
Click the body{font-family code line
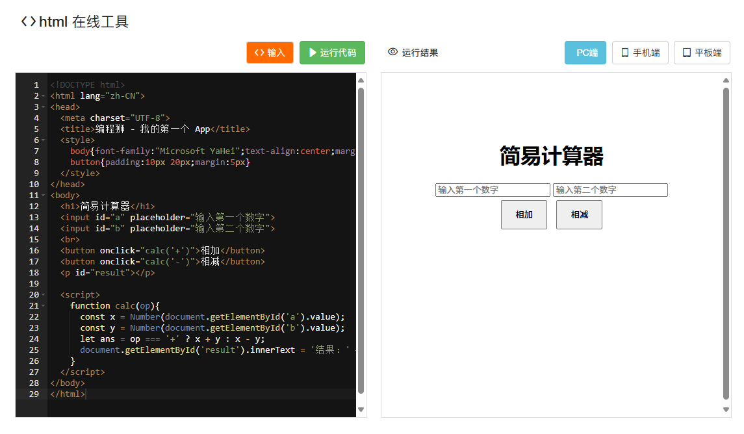(x=212, y=151)
